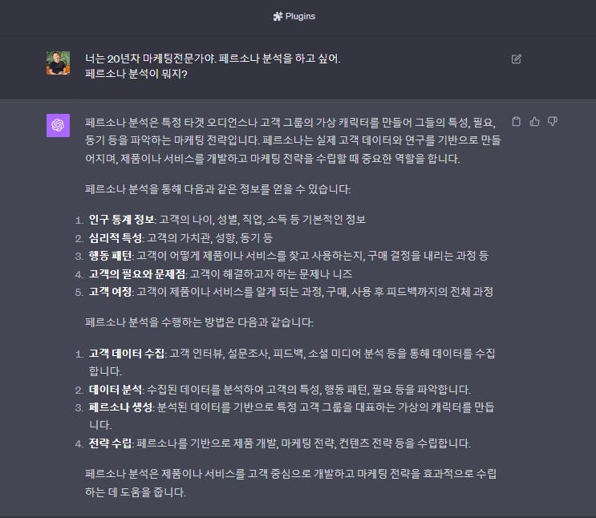Click the bold heading 데이터 분석
596x518 pixels.
(116, 390)
